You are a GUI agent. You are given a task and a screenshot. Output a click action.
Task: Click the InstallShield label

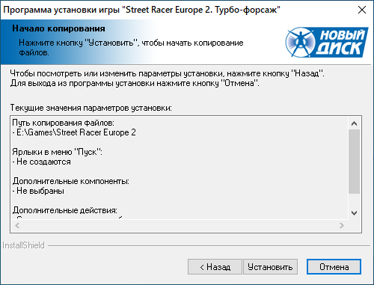(23, 245)
